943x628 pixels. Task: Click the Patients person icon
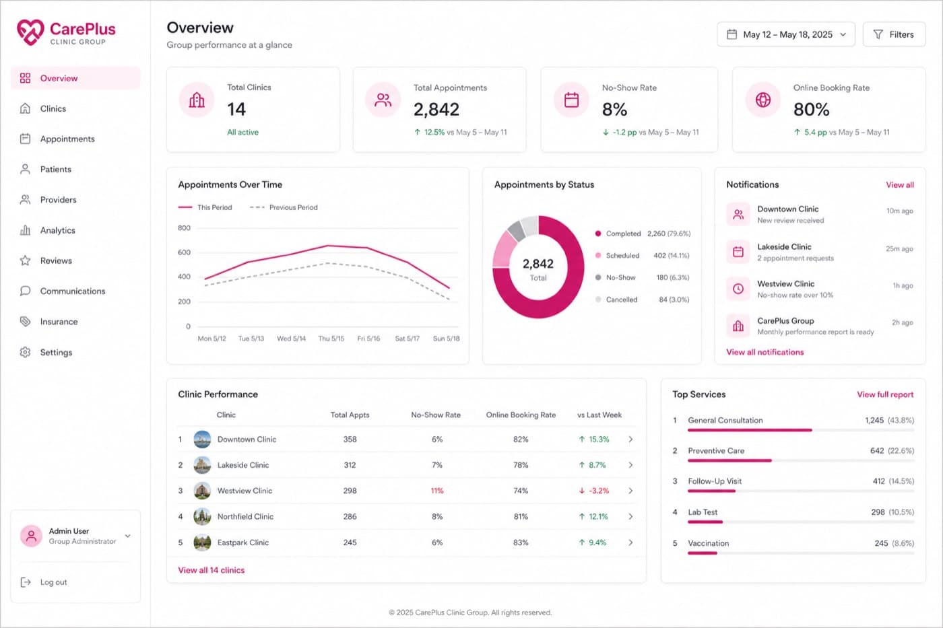(x=25, y=169)
